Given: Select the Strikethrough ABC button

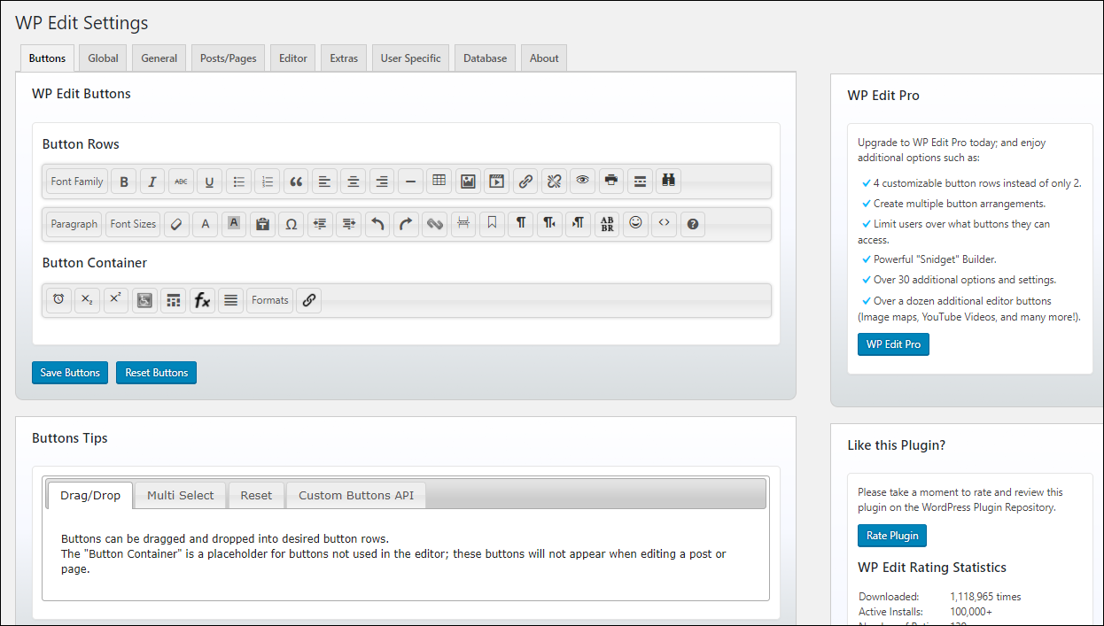Looking at the screenshot, I should [181, 182].
